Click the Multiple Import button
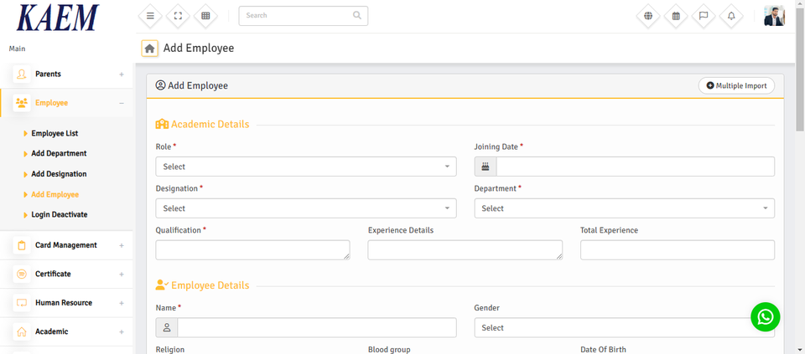The image size is (805, 354). pyautogui.click(x=736, y=85)
